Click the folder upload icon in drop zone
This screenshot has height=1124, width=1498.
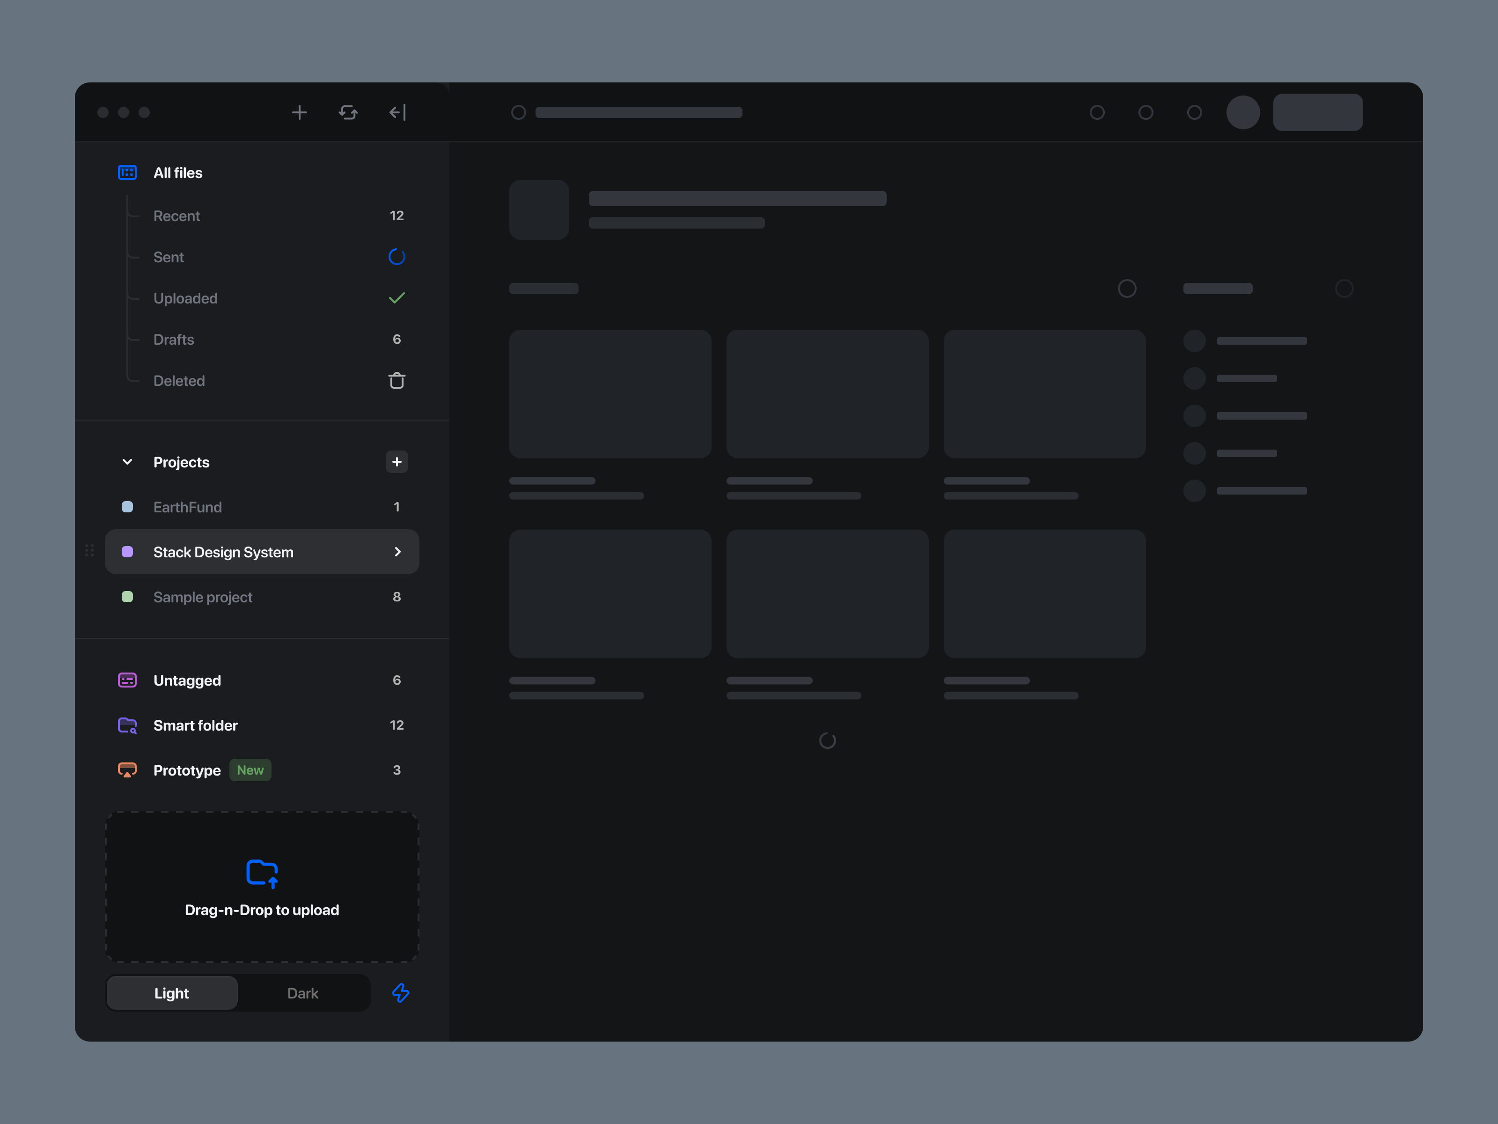(262, 874)
